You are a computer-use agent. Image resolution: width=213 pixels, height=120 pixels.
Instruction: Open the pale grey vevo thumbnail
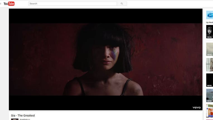210,49
